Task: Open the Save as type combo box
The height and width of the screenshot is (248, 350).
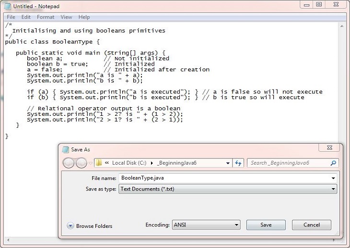Action: point(227,189)
